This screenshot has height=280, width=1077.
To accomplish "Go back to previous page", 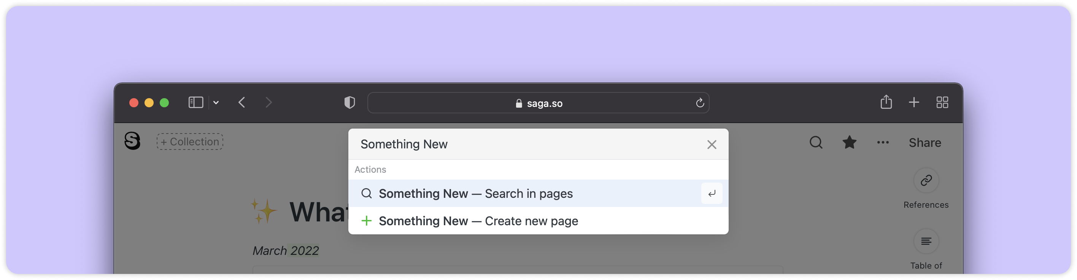I will pos(241,103).
